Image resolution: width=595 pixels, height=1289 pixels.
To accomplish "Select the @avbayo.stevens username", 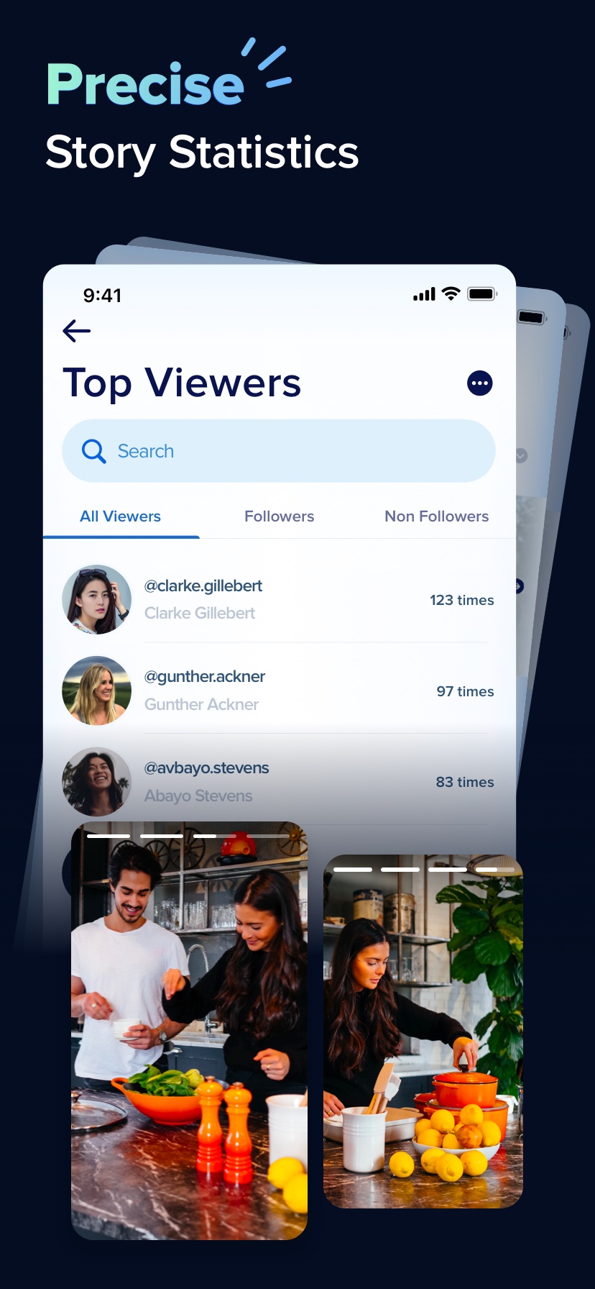I will coord(207,768).
